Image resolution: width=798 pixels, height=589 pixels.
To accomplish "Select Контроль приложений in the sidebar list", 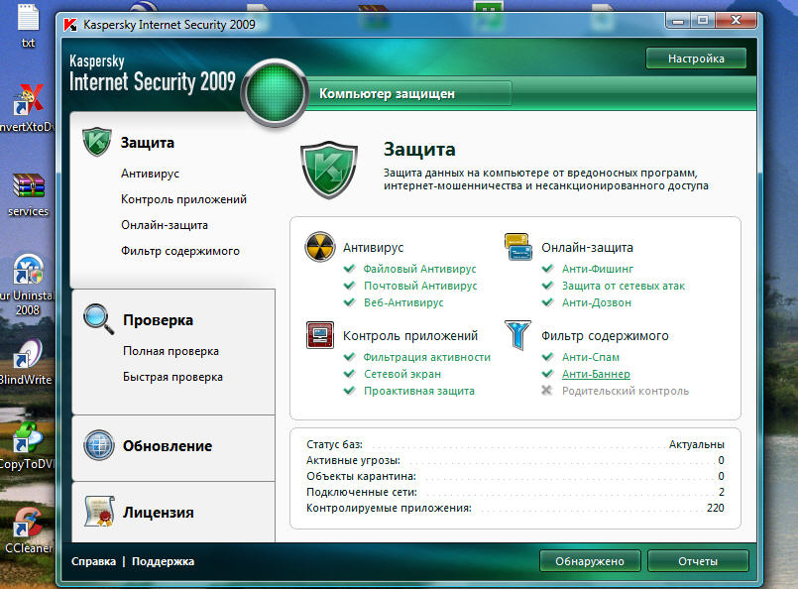I will coord(183,199).
